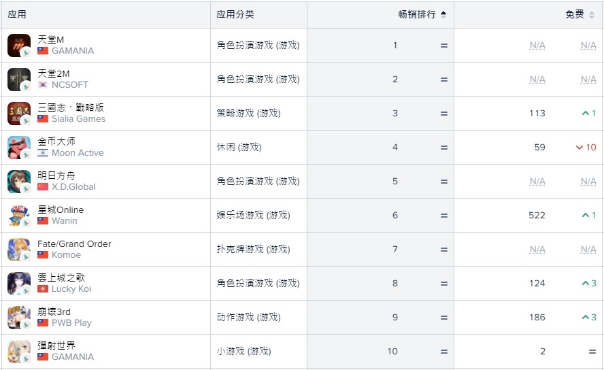Open the Moon Active publisher link
604x370 pixels.
(78, 153)
